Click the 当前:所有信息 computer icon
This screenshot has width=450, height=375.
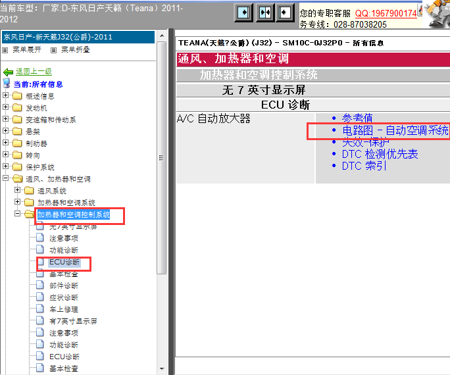(x=7, y=83)
